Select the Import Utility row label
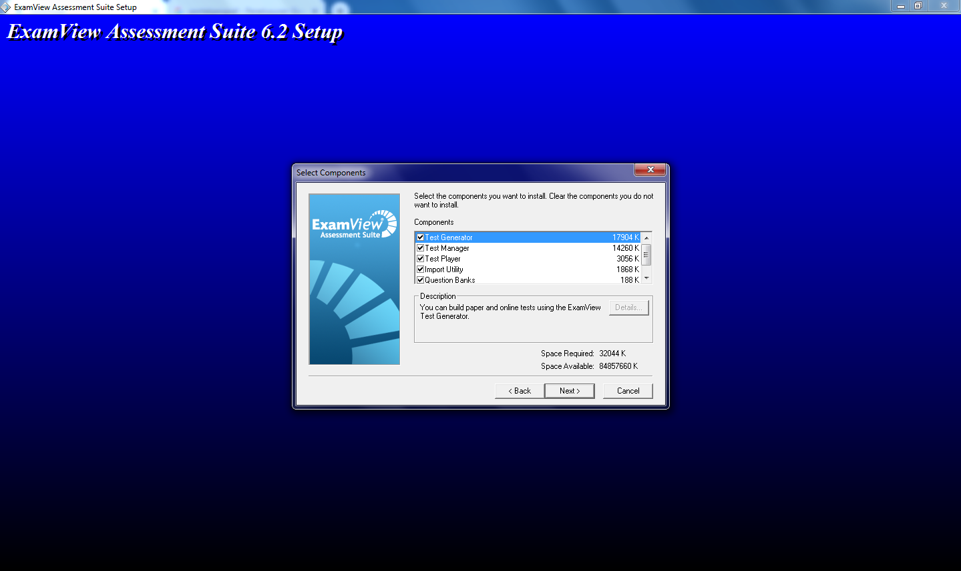This screenshot has width=961, height=571. coord(444,269)
